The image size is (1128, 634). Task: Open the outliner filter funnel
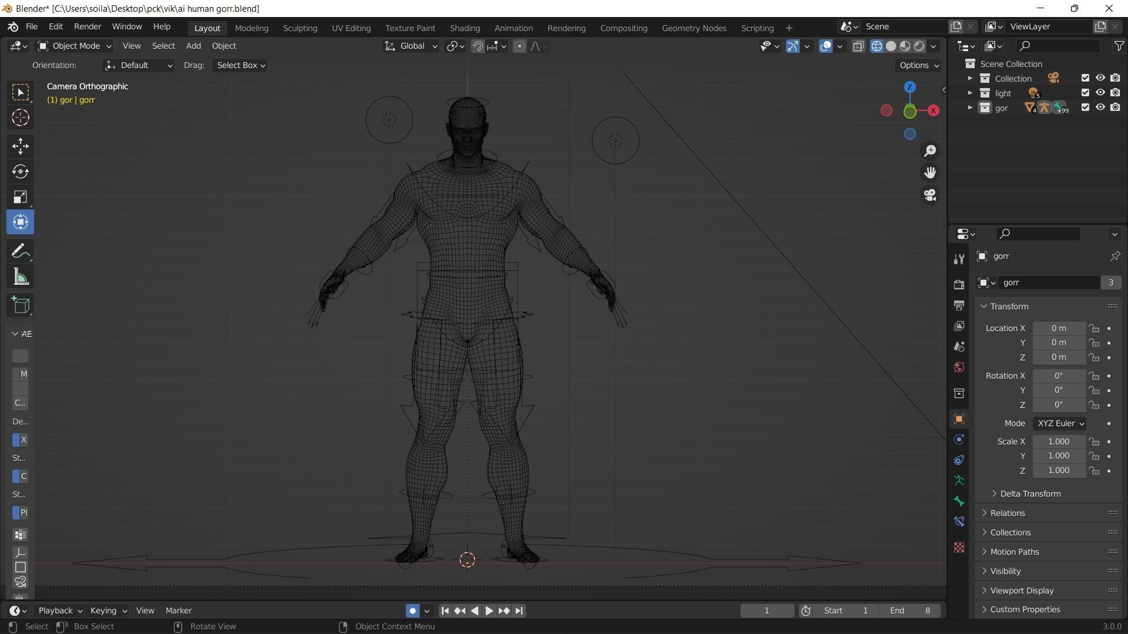[x=1119, y=46]
